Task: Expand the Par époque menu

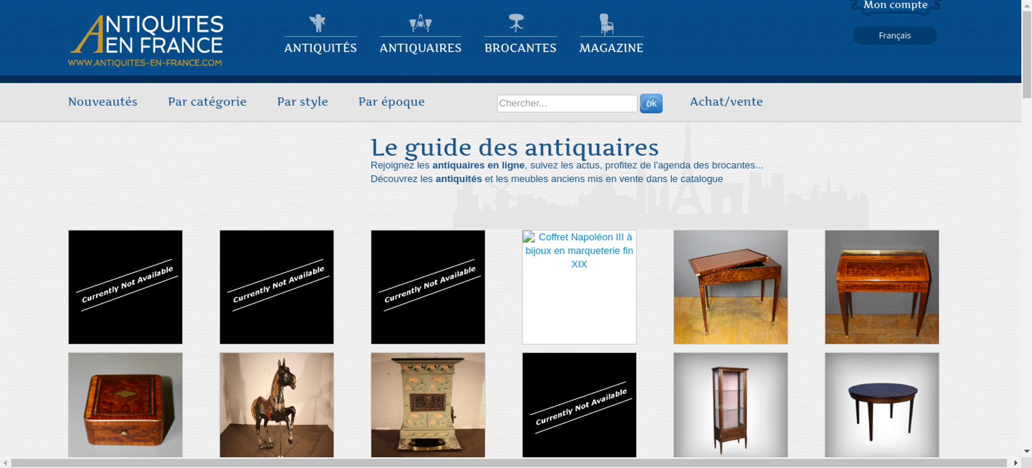Action: tap(391, 102)
